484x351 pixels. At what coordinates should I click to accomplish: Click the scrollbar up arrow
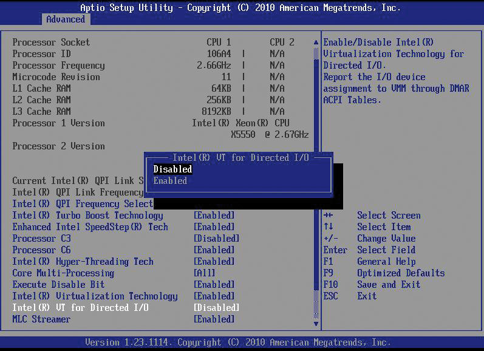[316, 43]
